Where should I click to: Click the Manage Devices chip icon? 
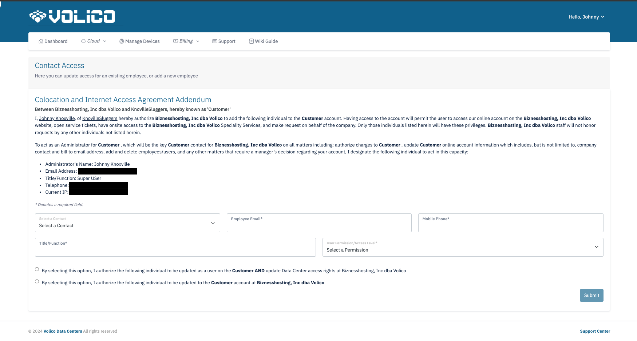pyautogui.click(x=122, y=41)
